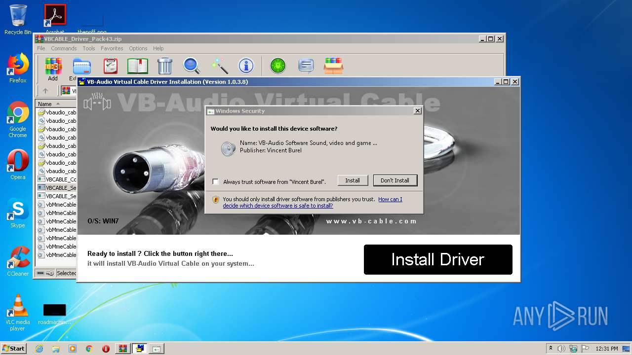Sort by Name column header in WinRAR
The image size is (632, 355).
pos(56,104)
